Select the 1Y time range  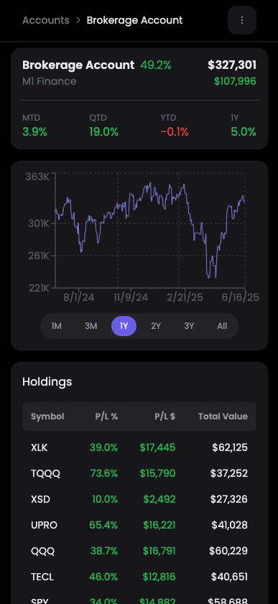(124, 326)
